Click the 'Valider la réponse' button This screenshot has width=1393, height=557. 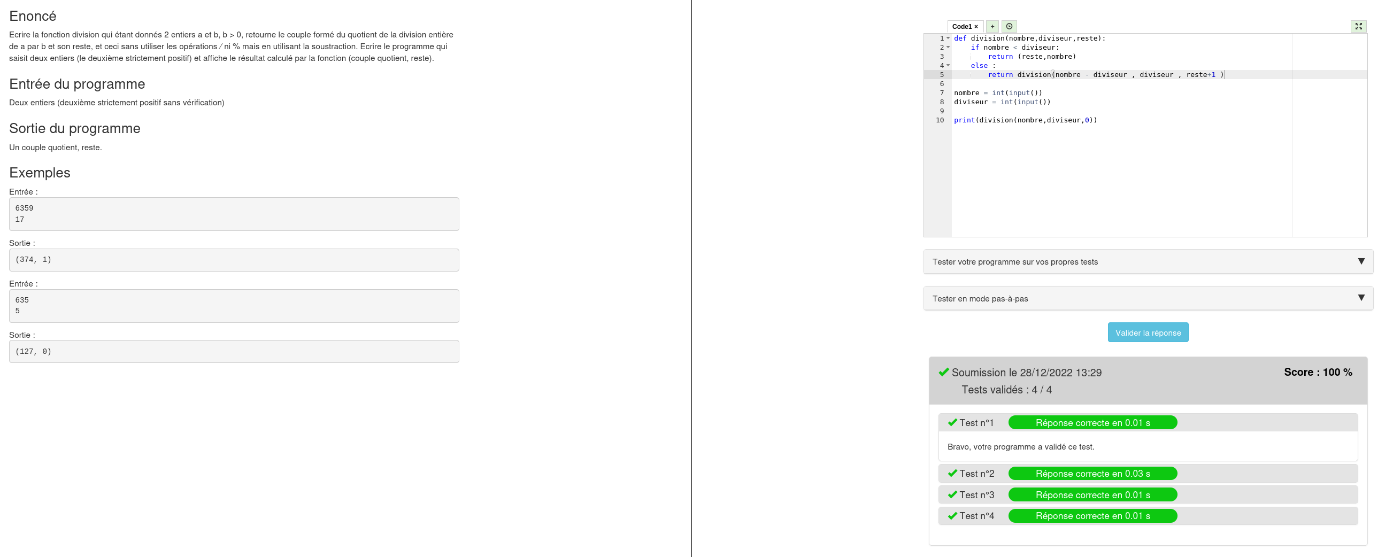(x=1148, y=333)
